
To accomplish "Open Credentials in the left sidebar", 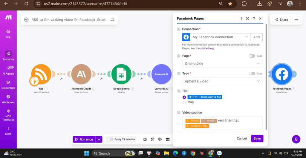I will click(x=8, y=85).
